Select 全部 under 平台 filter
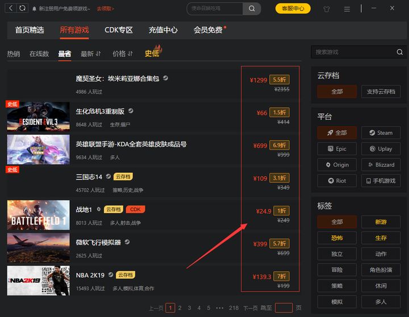This screenshot has height=317, width=409. click(337, 133)
